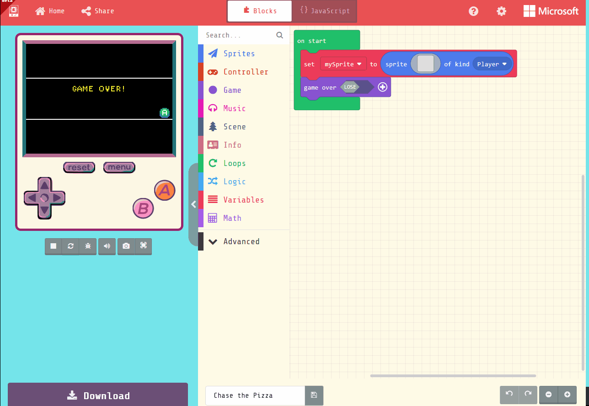Viewport: 589px width, 406px height.
Task: Click the reset button on the game screen
Action: 79,167
